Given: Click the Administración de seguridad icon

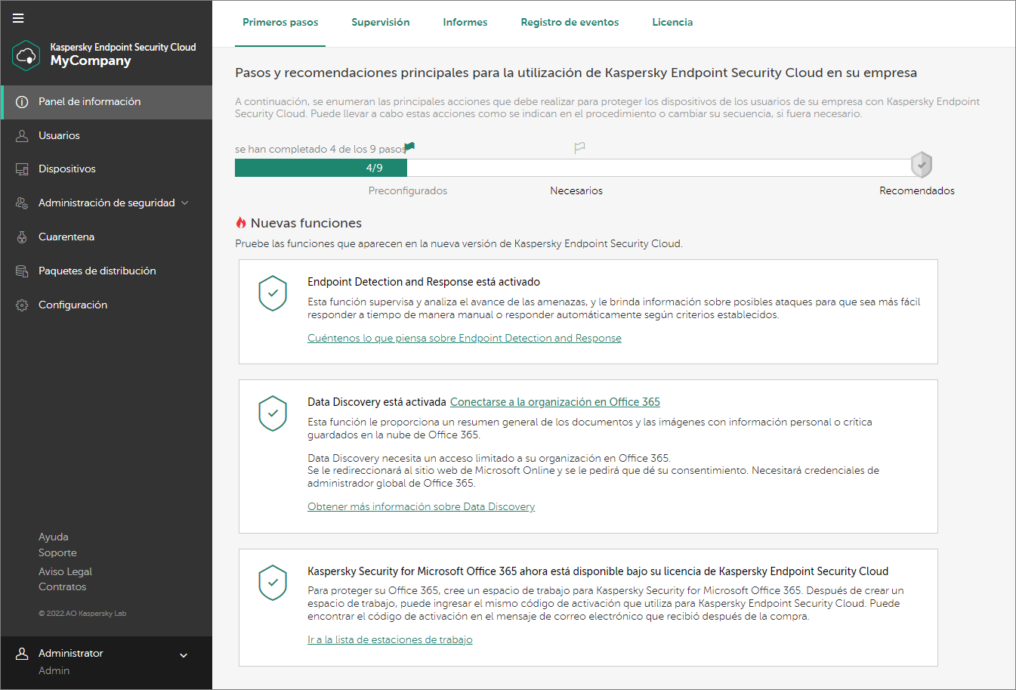Looking at the screenshot, I should [x=22, y=203].
